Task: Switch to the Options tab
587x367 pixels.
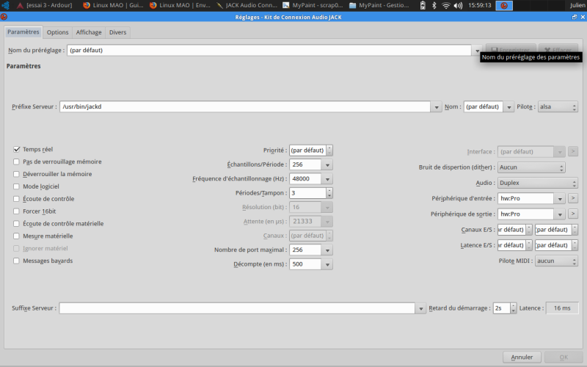Action: click(58, 32)
